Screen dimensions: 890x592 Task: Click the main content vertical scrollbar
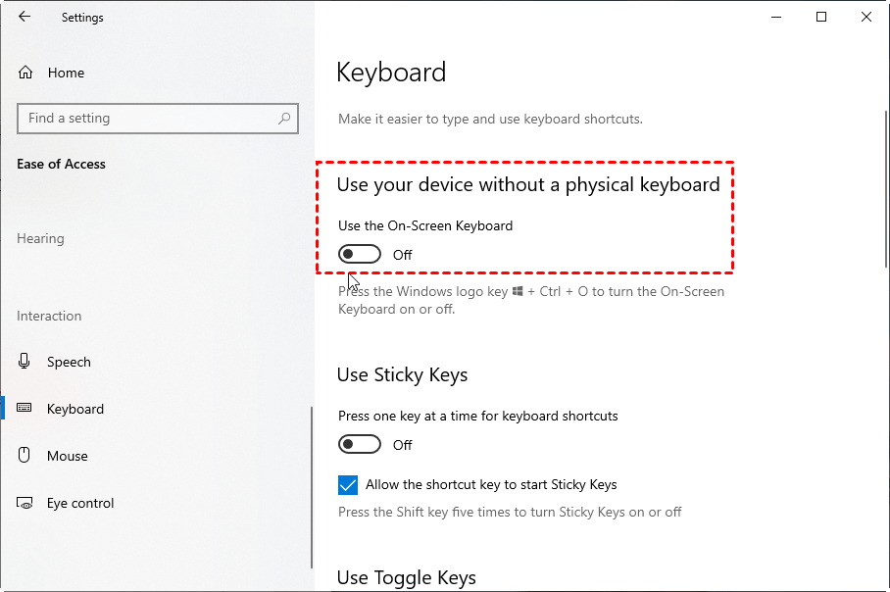pyautogui.click(x=884, y=294)
